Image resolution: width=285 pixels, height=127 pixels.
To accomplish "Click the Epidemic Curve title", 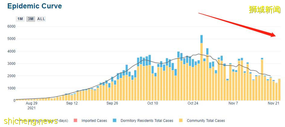I will 34,6.
